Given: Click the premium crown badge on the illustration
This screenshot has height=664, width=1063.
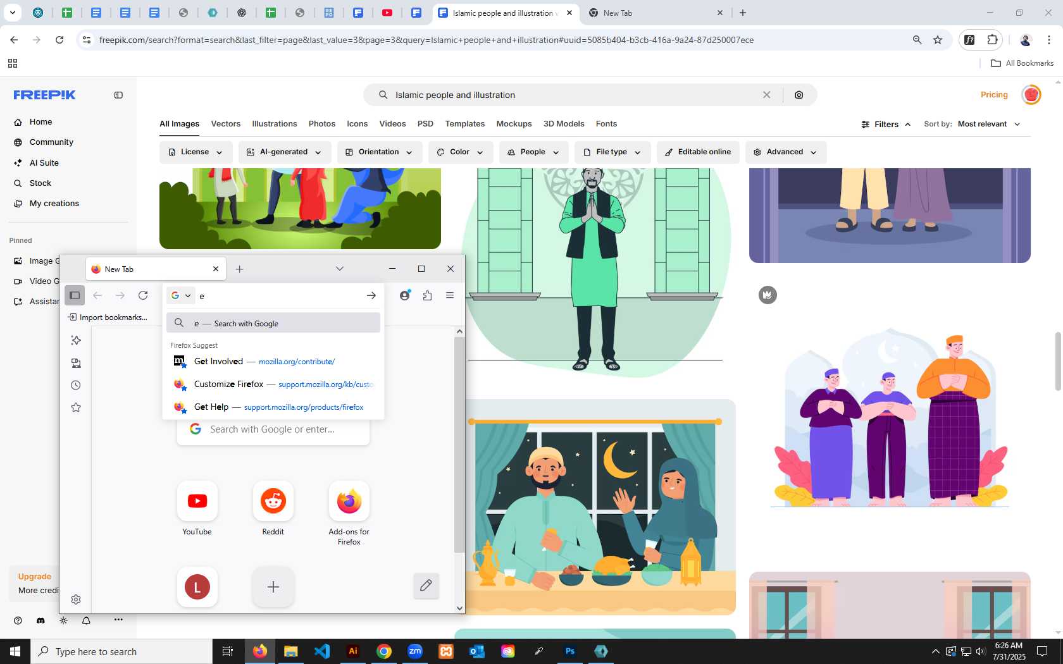Looking at the screenshot, I should click(x=768, y=295).
